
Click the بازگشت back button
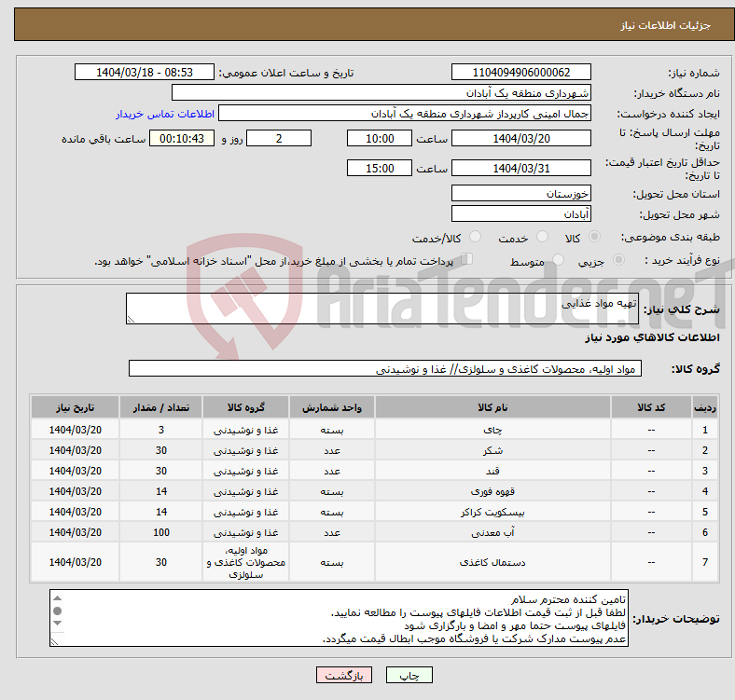[344, 675]
